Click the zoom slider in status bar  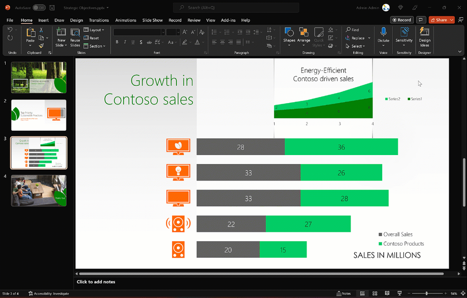tap(426, 293)
